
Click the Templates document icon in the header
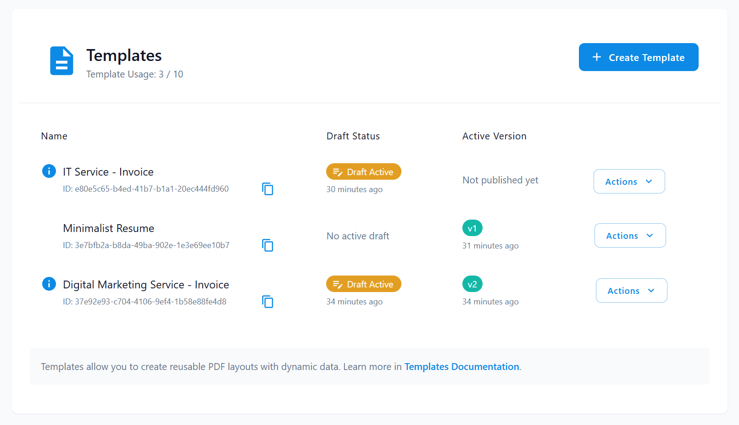(x=61, y=61)
